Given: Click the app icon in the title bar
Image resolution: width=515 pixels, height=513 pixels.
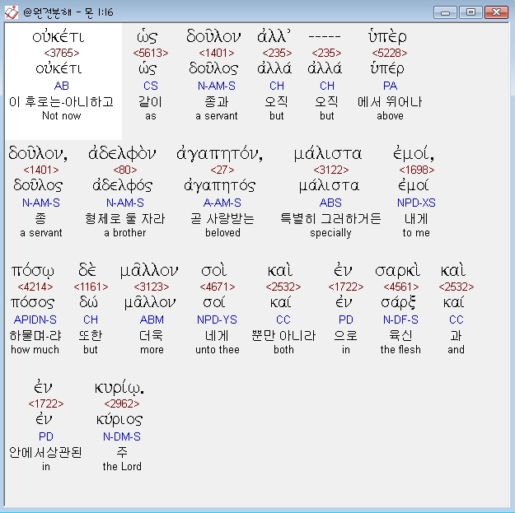Looking at the screenshot, I should 12,12.
